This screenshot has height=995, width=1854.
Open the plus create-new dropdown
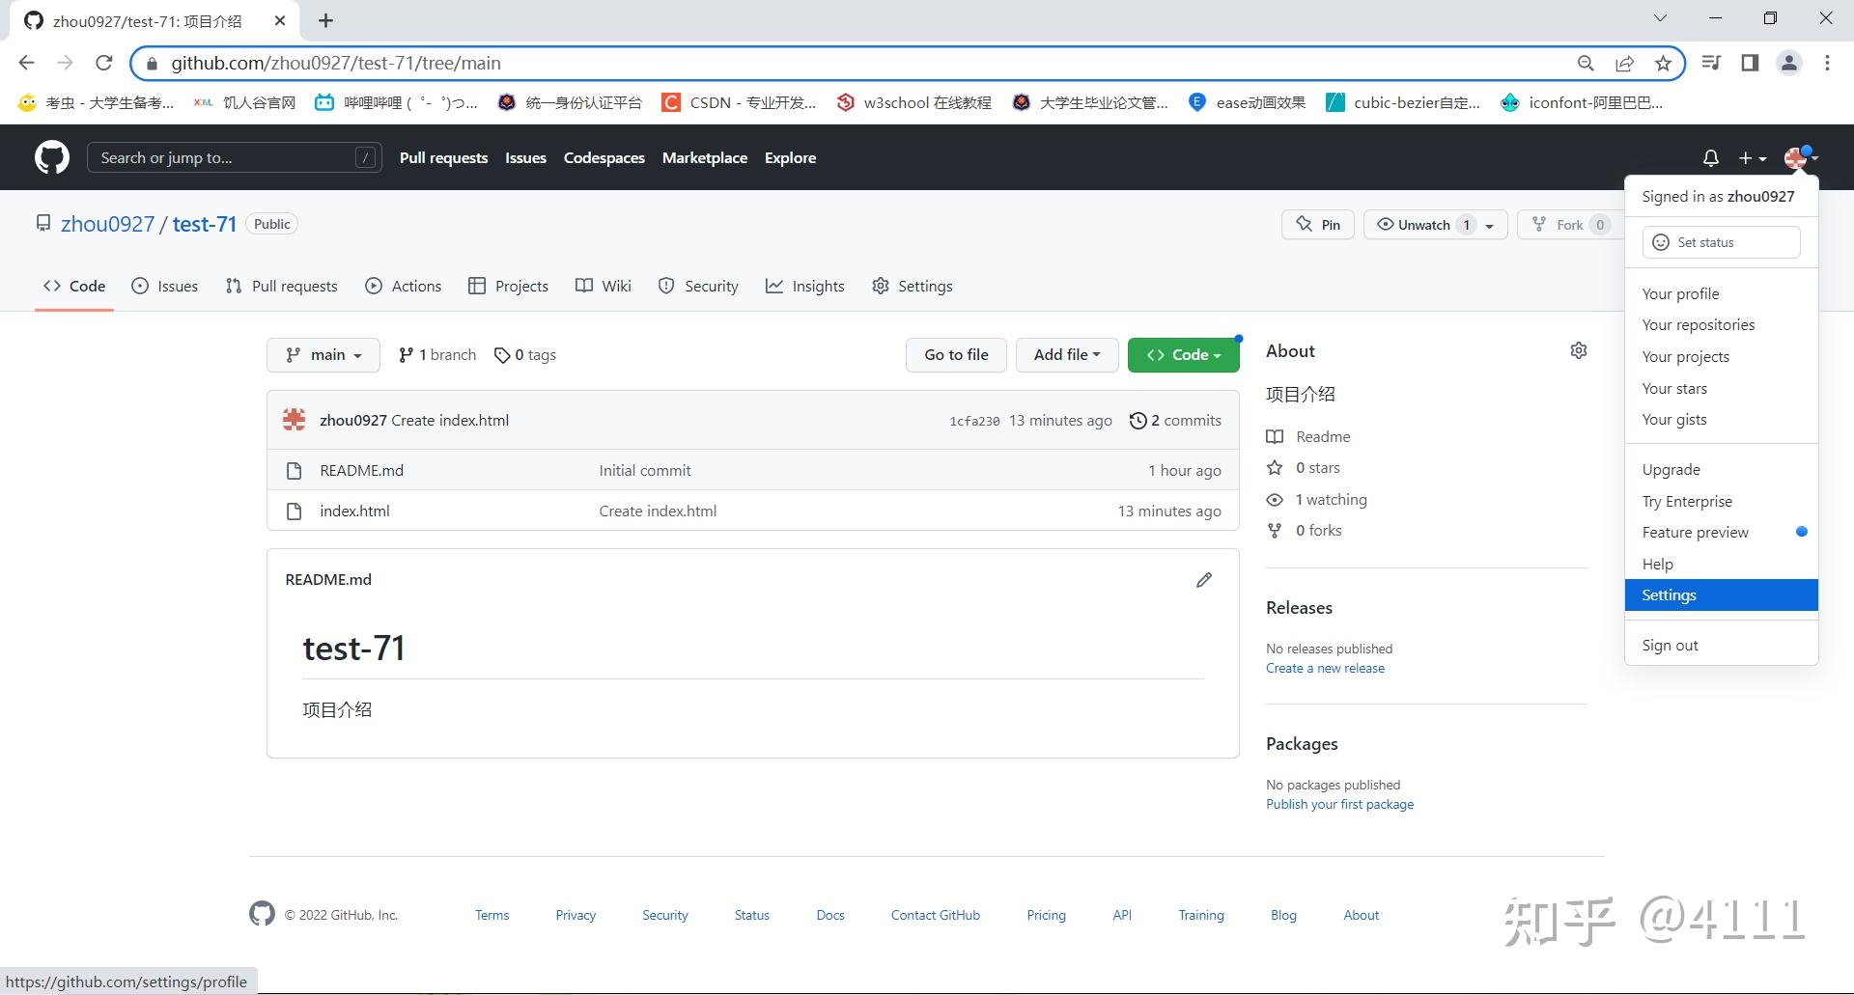1752,157
